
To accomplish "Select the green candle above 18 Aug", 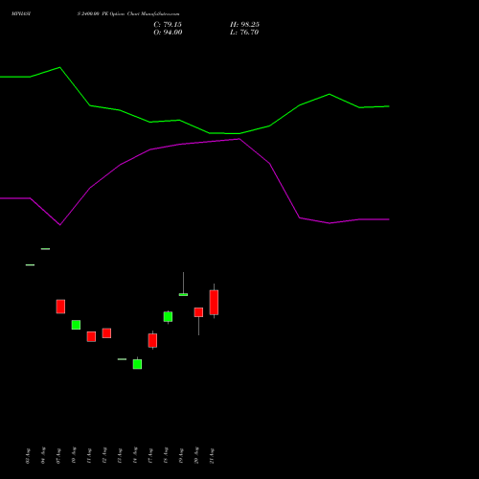I will coord(168,317).
